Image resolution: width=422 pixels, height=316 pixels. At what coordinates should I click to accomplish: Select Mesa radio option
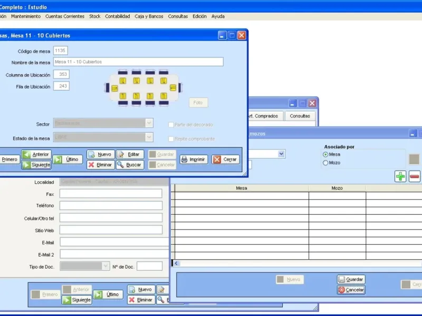pos(325,154)
